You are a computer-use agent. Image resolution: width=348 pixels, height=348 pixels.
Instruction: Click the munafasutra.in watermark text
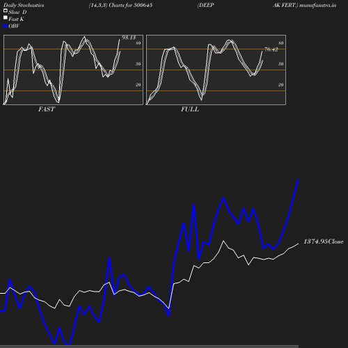pos(317,5)
